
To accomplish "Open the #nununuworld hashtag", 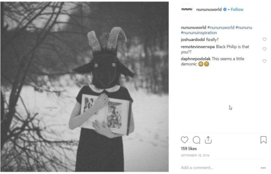I will [221, 27].
